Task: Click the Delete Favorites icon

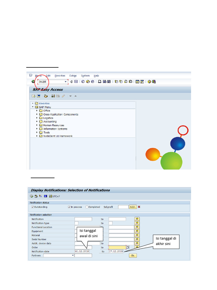Action: click(x=58, y=96)
